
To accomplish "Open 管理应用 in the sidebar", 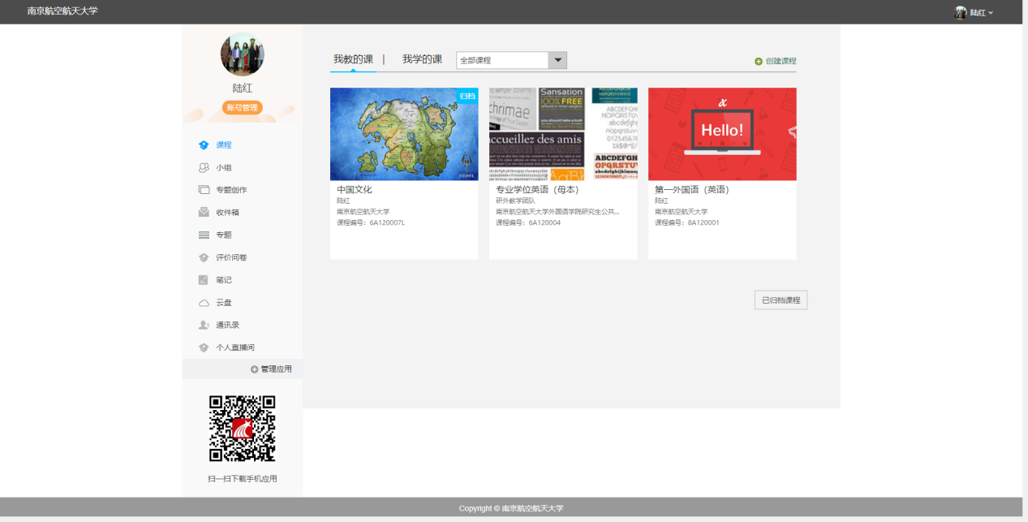I will [x=271, y=369].
